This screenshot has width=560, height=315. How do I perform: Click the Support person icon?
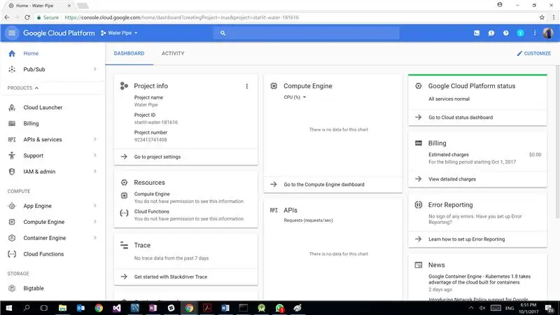coord(12,155)
